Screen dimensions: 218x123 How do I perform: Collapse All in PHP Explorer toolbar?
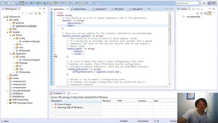36,13
